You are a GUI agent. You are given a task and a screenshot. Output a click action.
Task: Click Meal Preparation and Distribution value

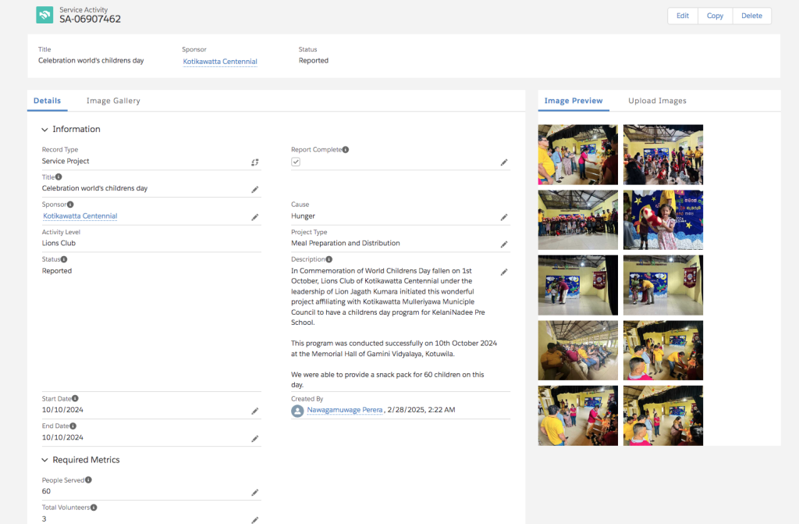(346, 244)
